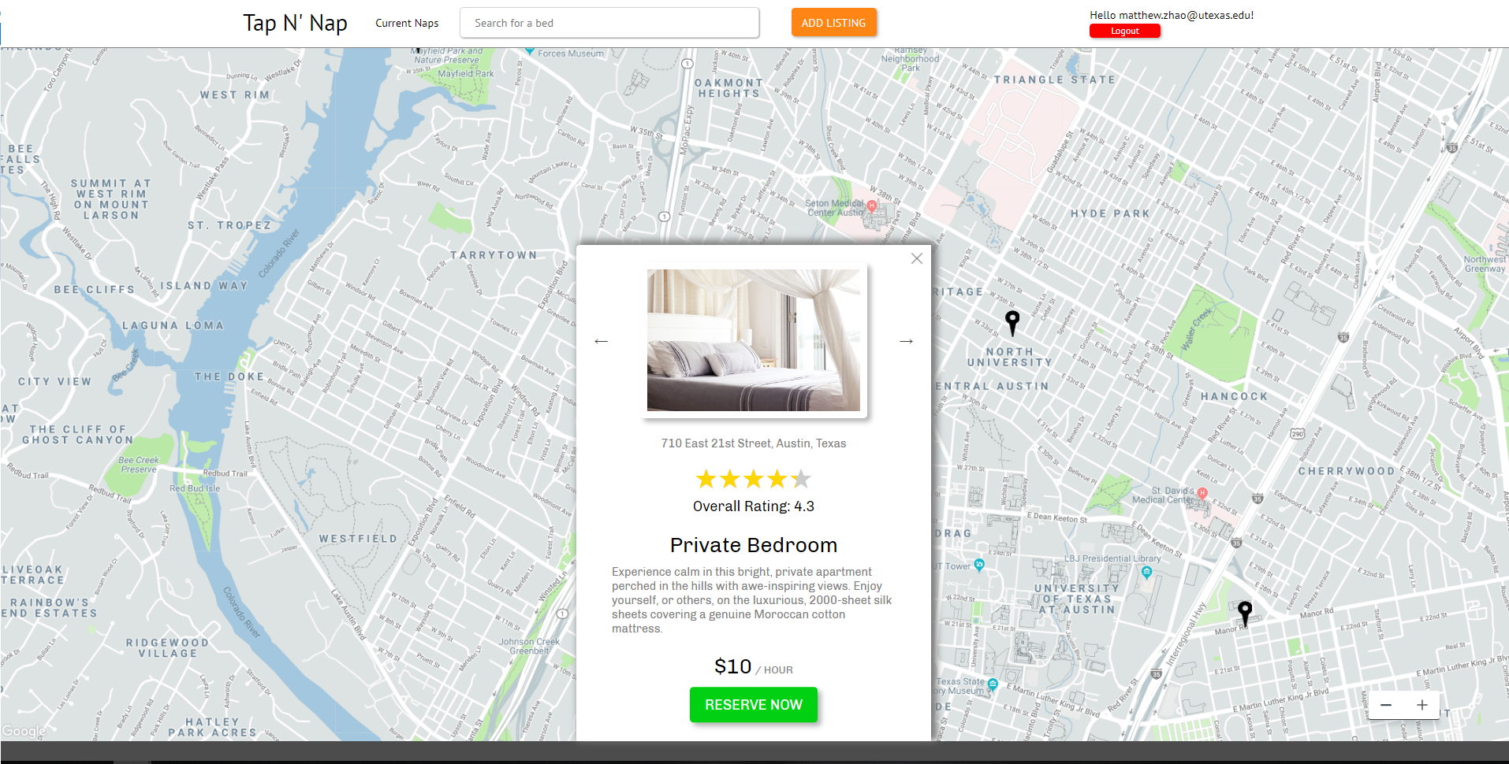Click the 290 highway shield
This screenshot has width=1509, height=764.
tap(1298, 433)
